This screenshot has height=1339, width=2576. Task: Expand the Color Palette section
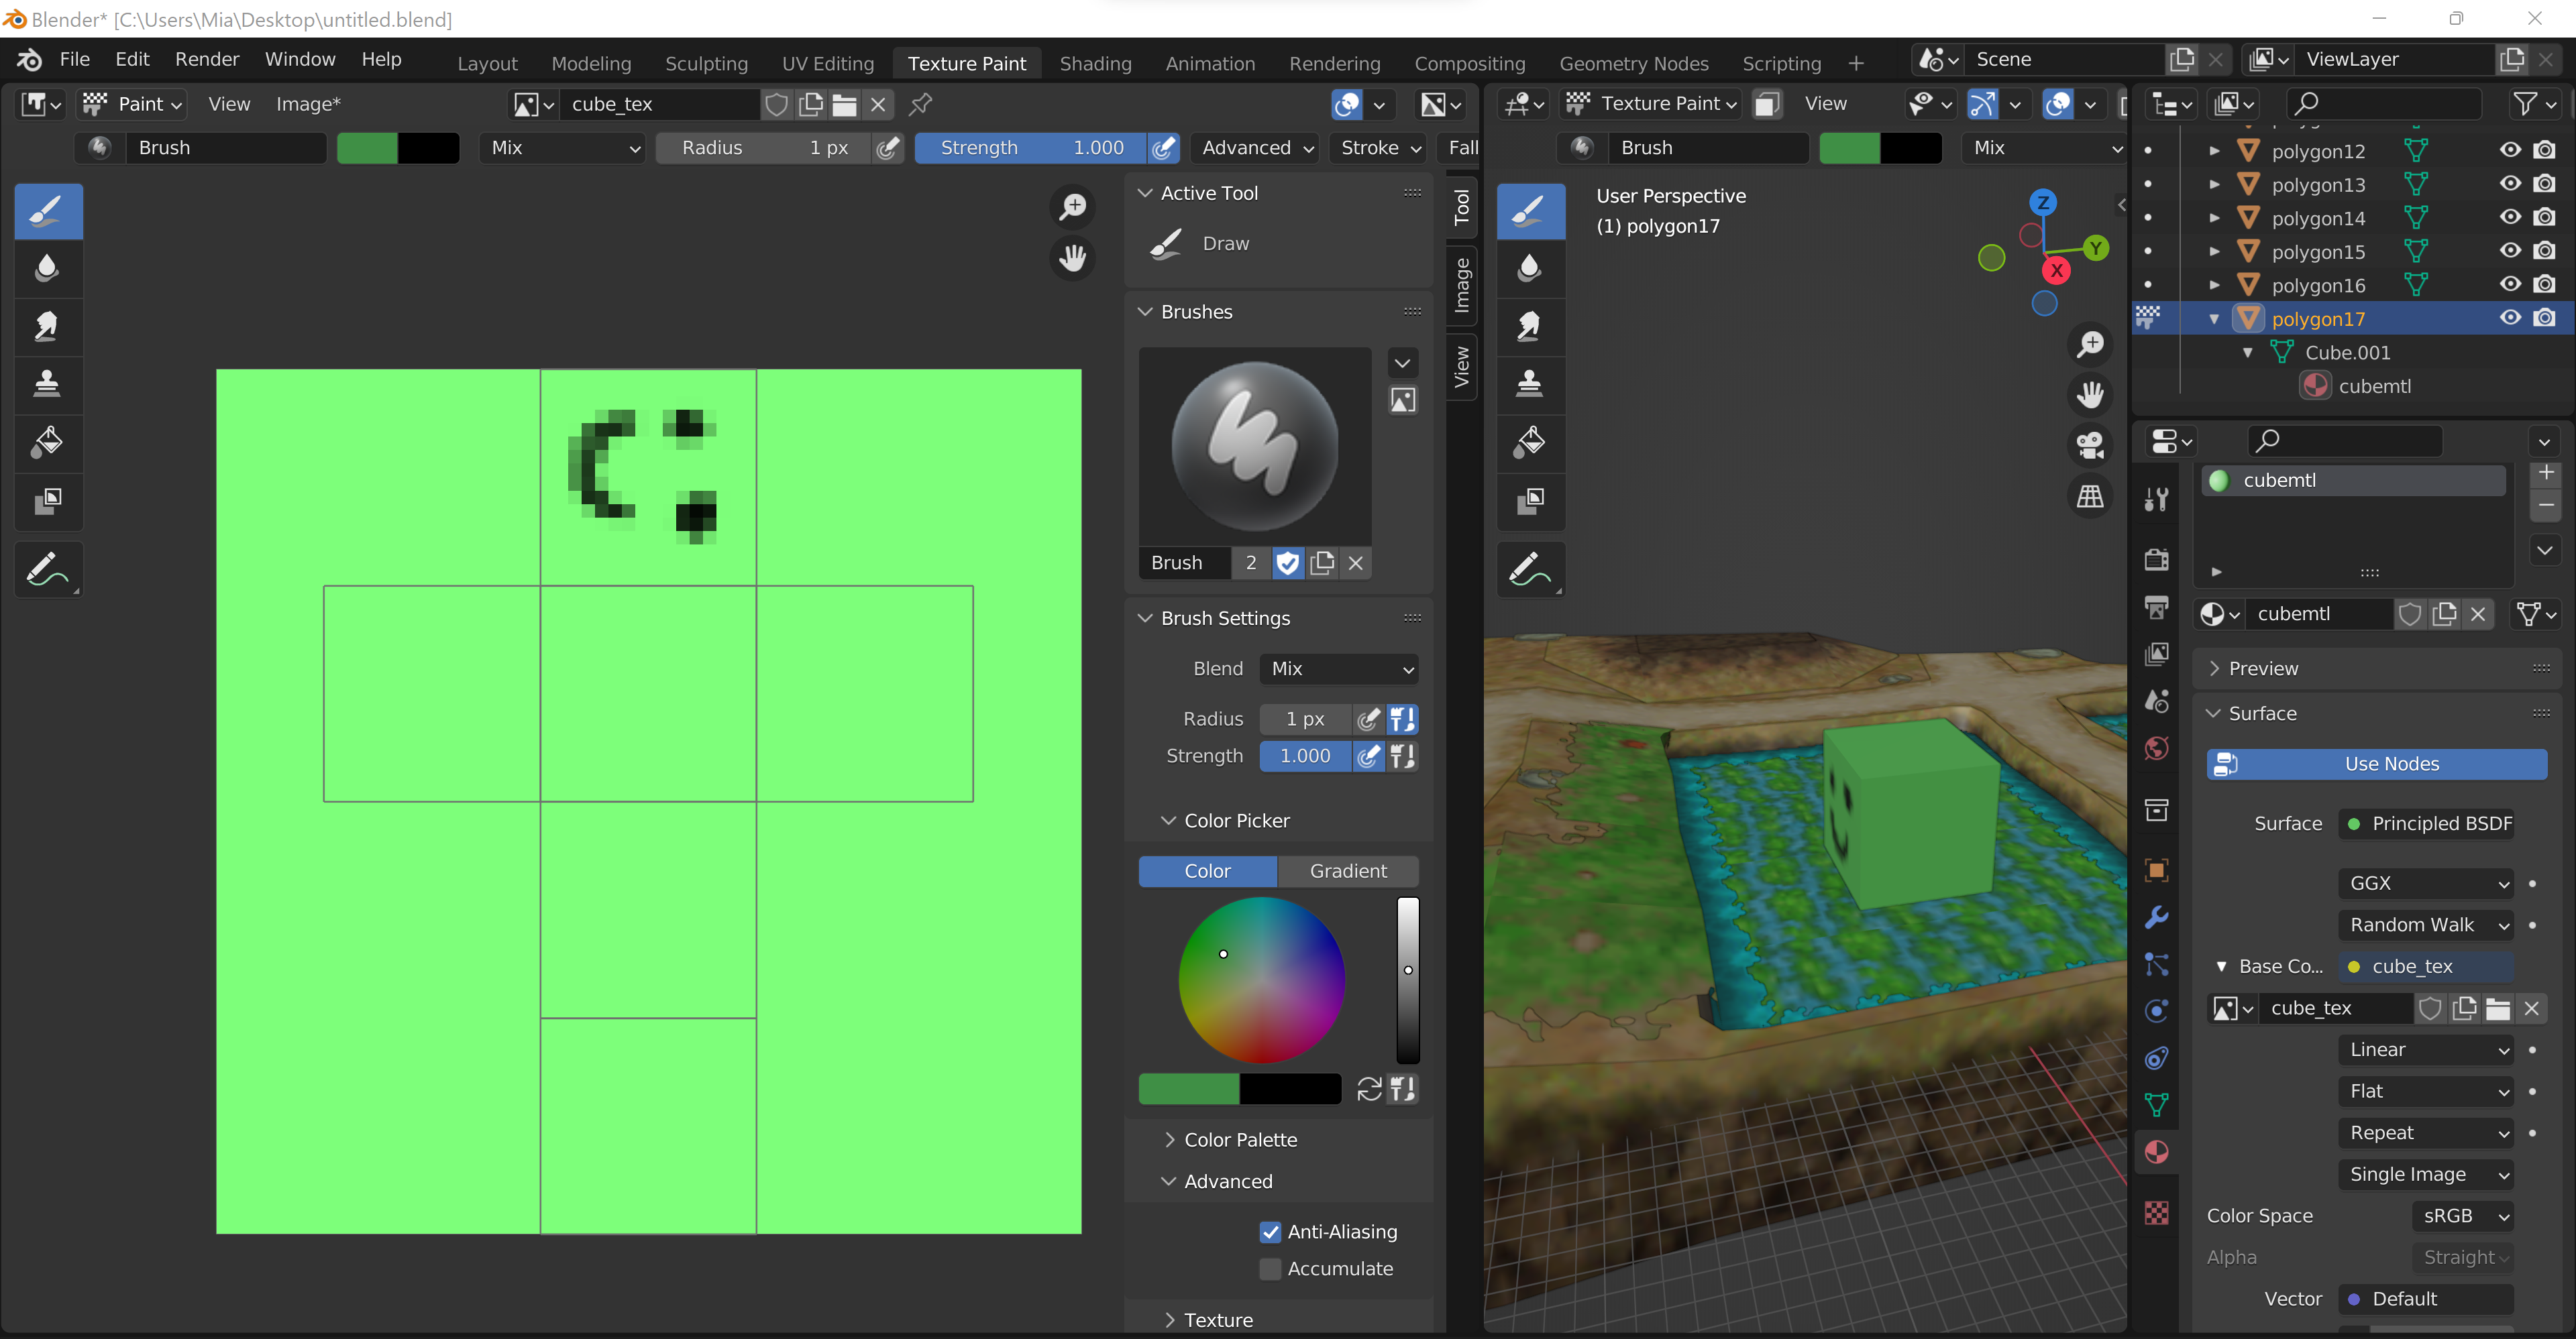click(x=1240, y=1140)
